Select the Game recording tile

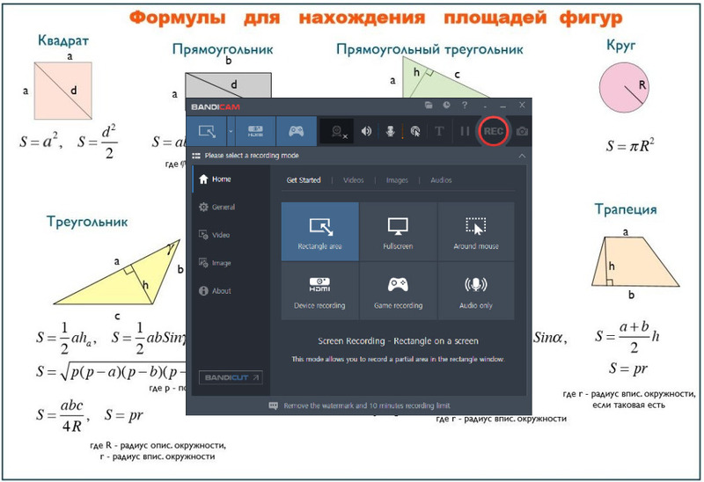pos(399,291)
